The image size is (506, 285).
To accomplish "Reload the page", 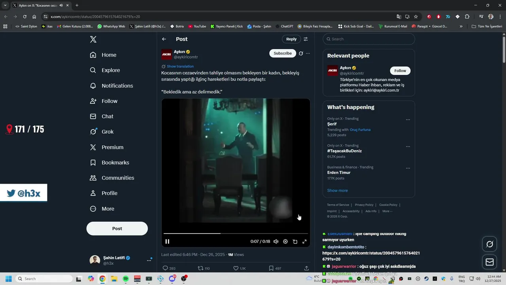I will 25,17.
